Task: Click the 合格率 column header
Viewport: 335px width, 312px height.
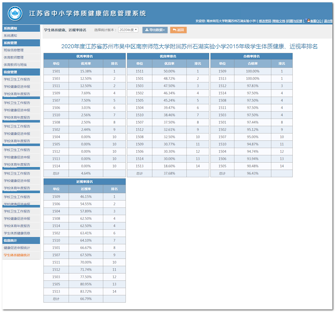Action: point(253,63)
